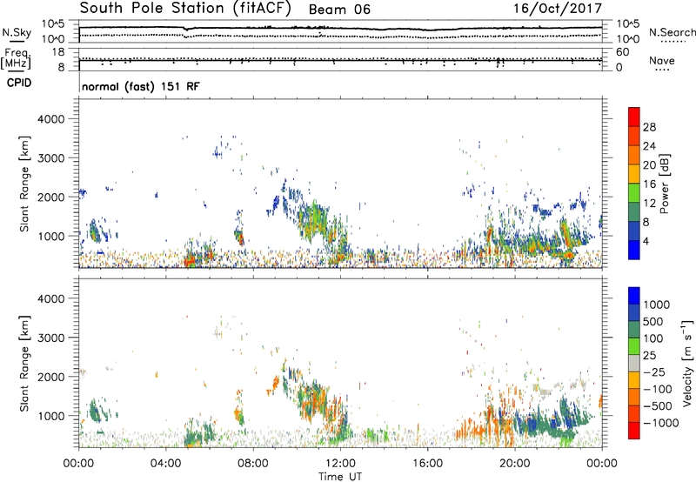
Task: Click the '4000' tick on the Velocity panel
Action: [x=51, y=298]
